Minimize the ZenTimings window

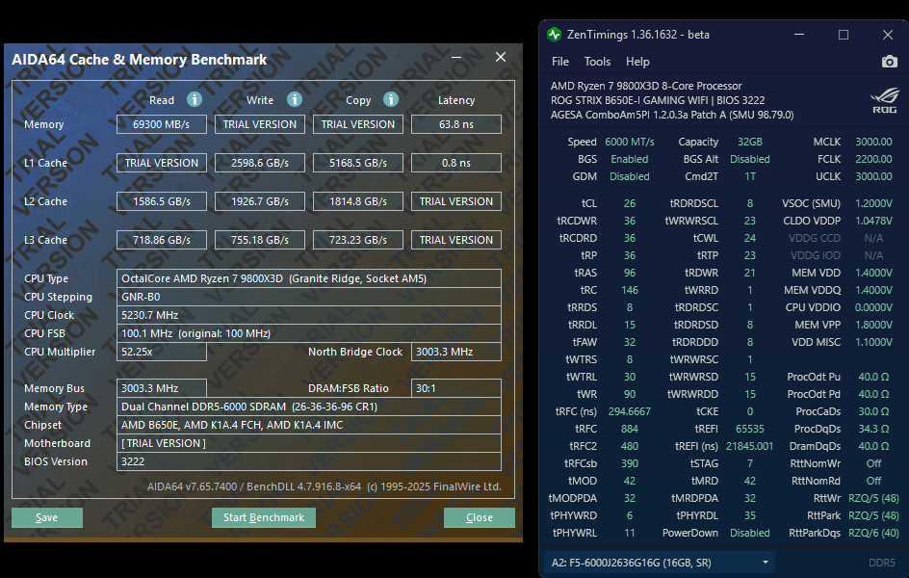click(799, 35)
